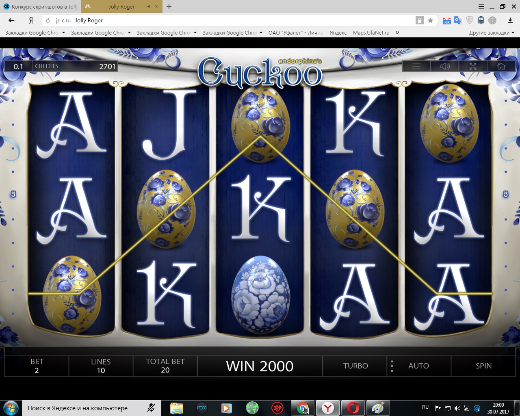520x416 pixels.
Task: Open the system volume control
Action: [x=457, y=408]
